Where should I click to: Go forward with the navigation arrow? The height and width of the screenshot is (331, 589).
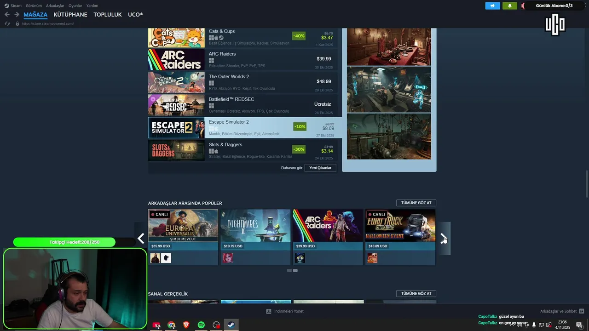click(17, 14)
